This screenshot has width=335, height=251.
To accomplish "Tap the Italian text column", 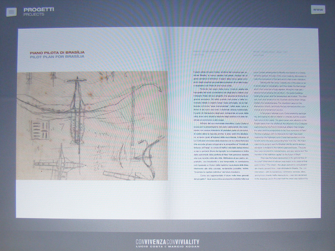I will tap(220, 125).
